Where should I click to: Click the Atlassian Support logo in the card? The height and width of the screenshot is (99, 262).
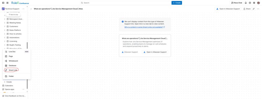click(123, 52)
